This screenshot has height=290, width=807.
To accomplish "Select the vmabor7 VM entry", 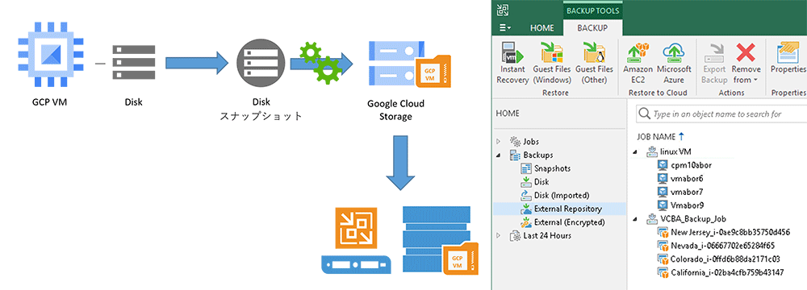I will pos(687,192).
